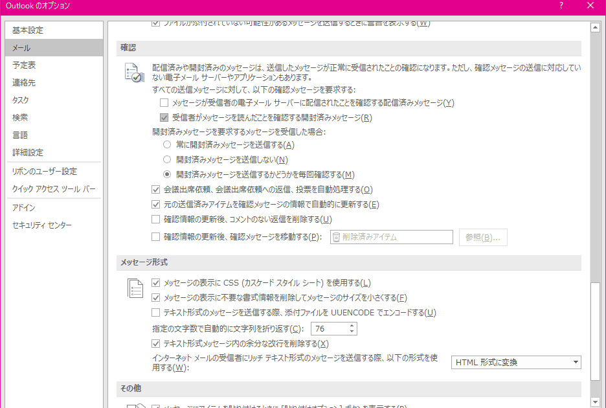Click trash icon in 削除済みアイテム field
Screen dimensions: 606x408
336,237
